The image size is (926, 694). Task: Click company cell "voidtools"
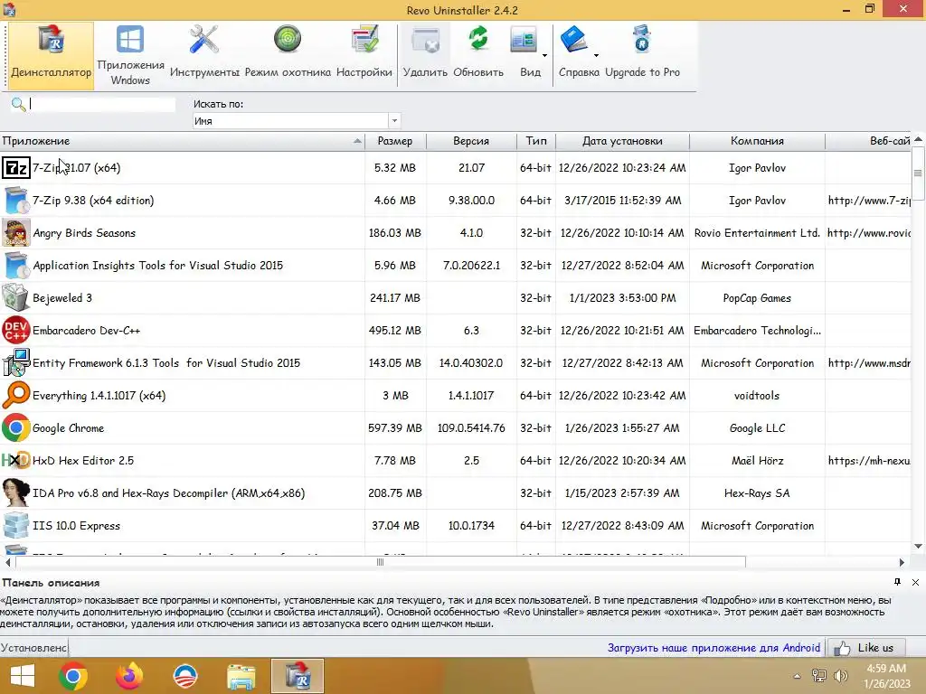pos(757,396)
